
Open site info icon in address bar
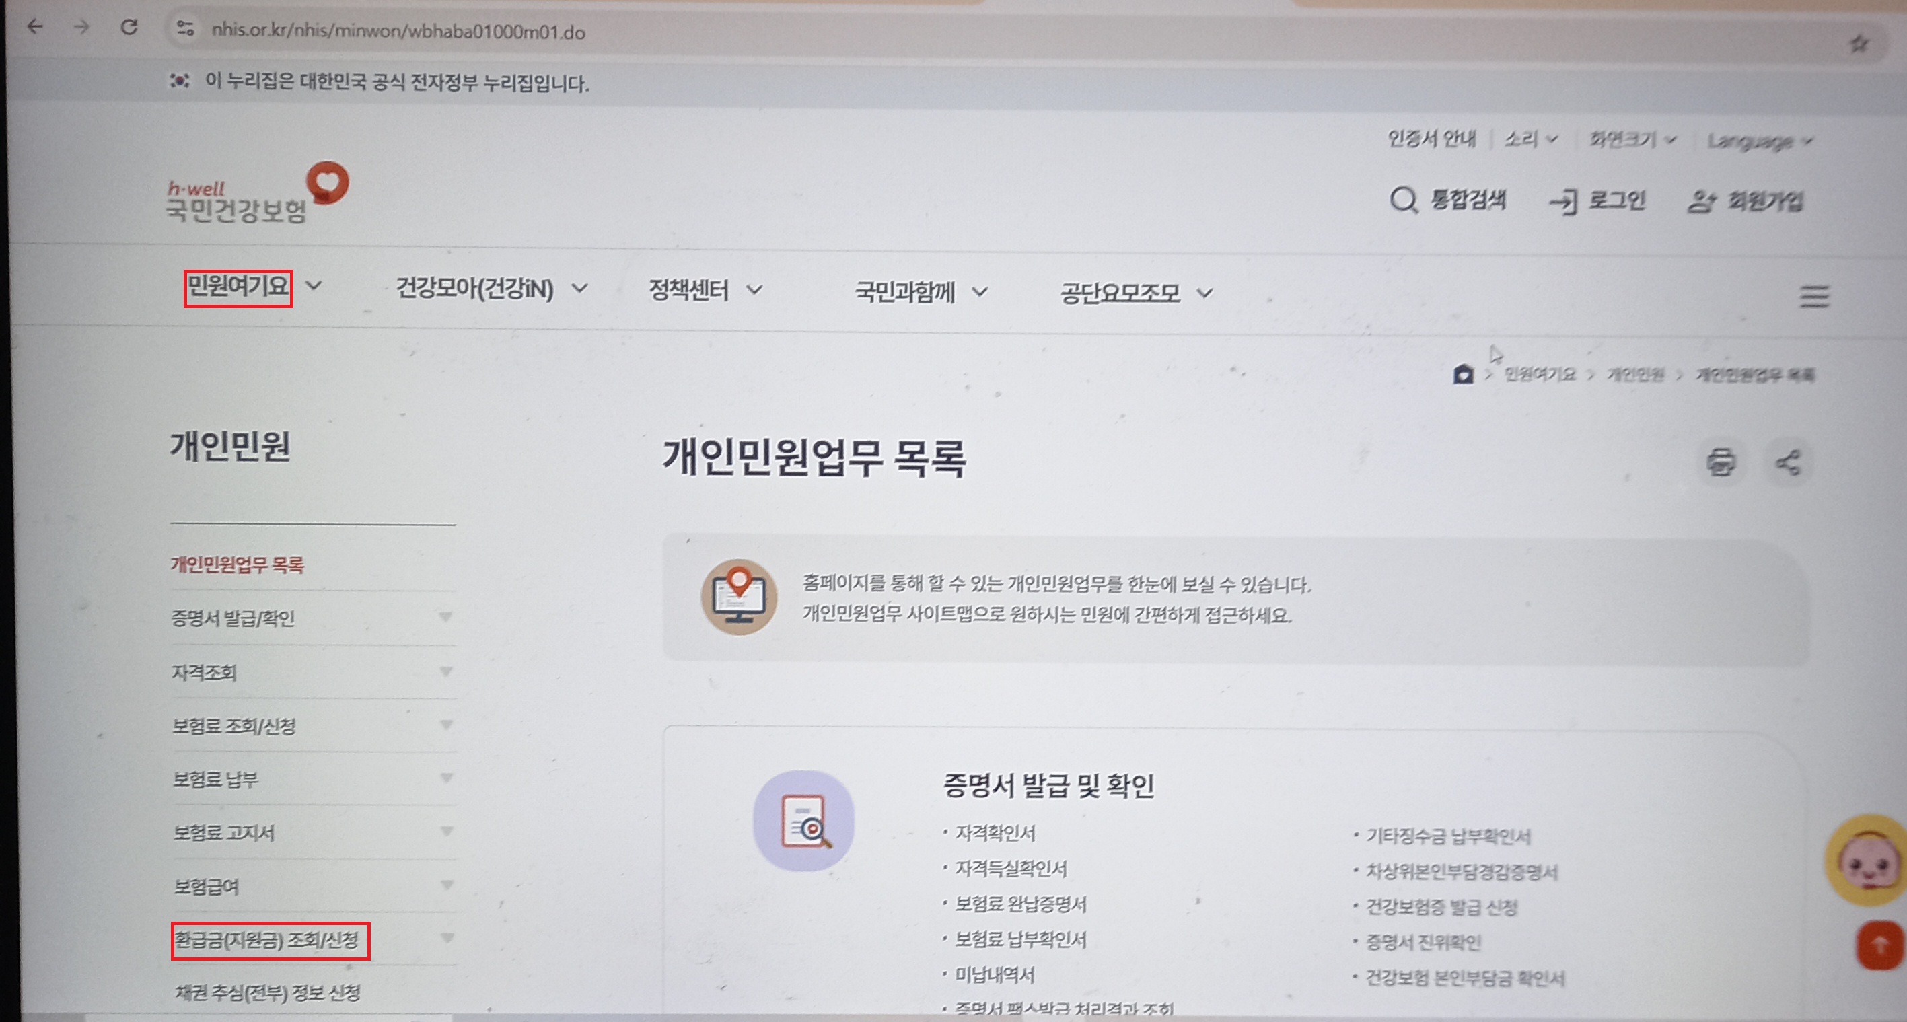tap(184, 29)
